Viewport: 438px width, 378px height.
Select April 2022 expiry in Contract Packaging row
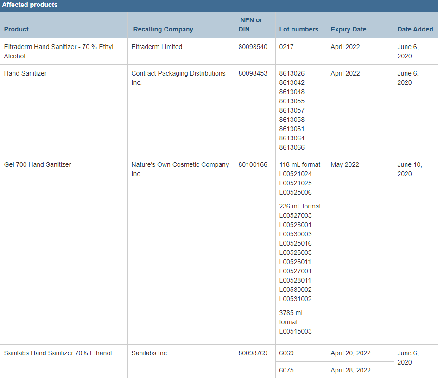345,73
